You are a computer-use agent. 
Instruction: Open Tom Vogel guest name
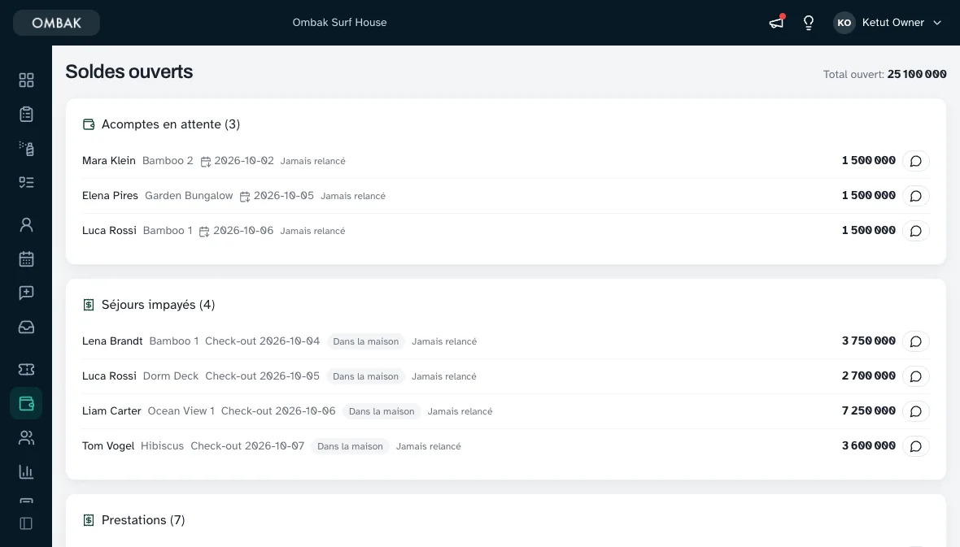click(x=108, y=445)
